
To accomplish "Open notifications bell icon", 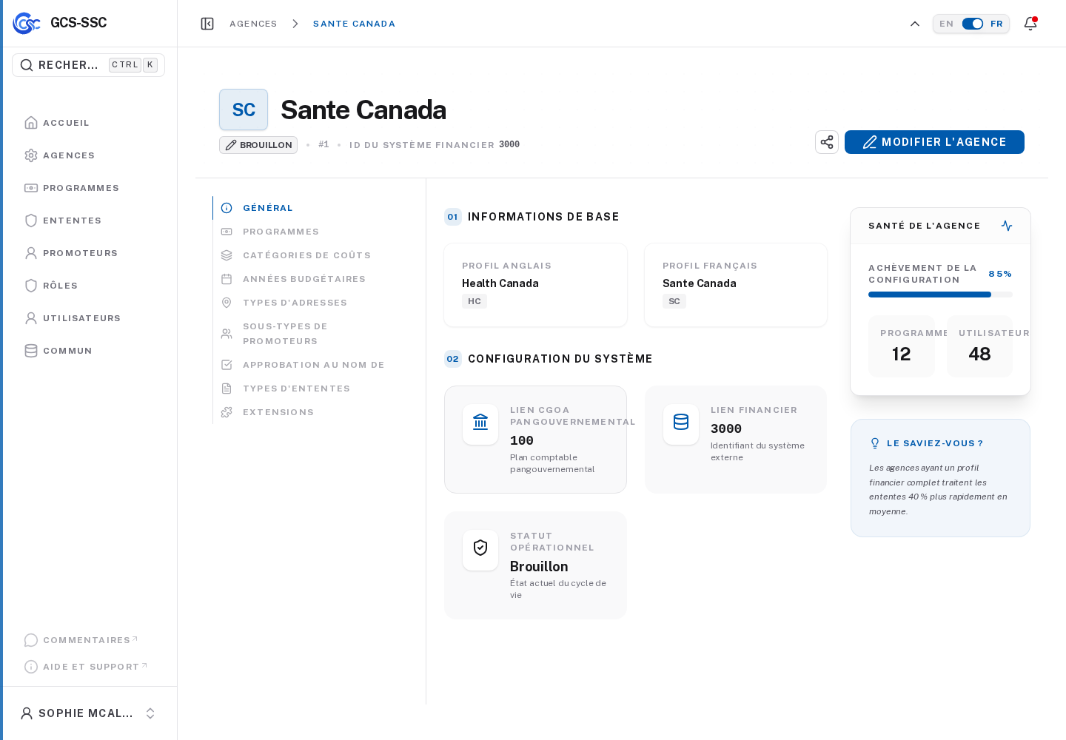I will click(1030, 24).
